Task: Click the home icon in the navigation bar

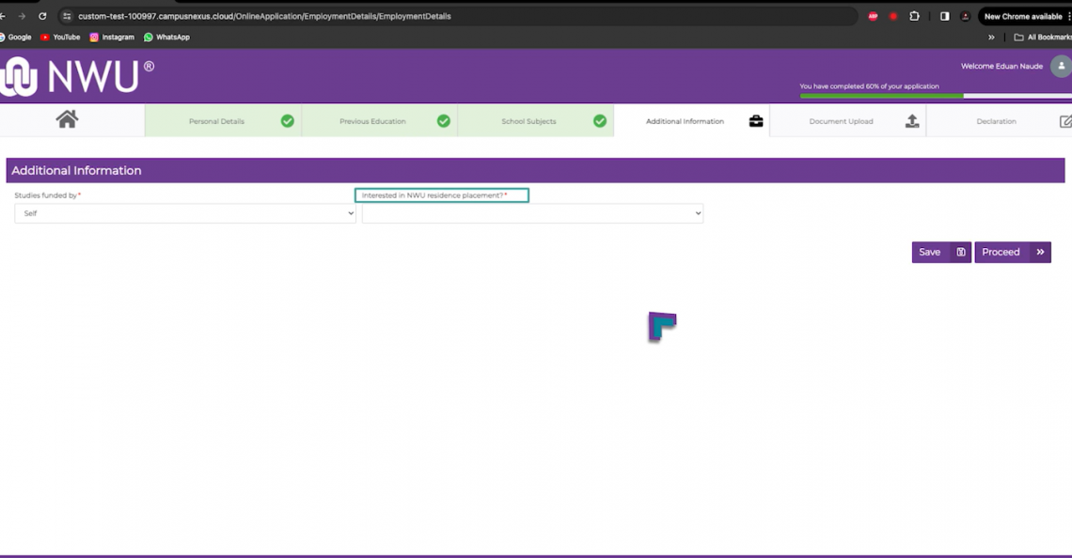Action: (x=67, y=119)
